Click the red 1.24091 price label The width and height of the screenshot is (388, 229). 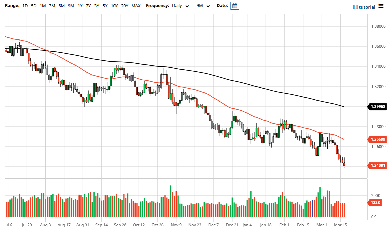377,165
